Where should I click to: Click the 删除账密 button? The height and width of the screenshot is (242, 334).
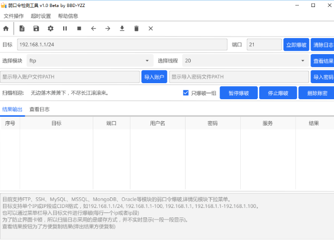click(x=316, y=93)
